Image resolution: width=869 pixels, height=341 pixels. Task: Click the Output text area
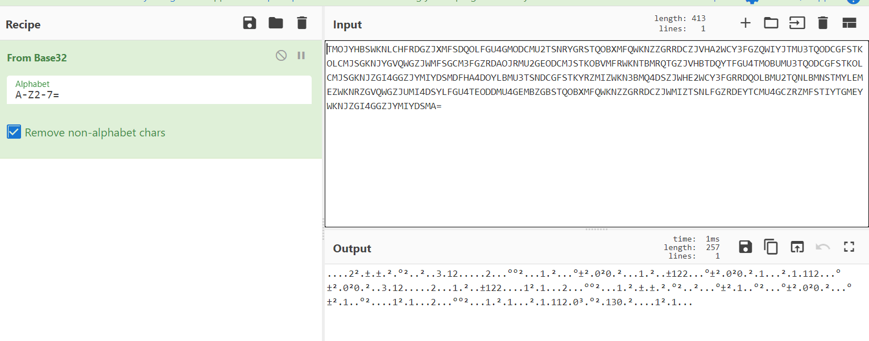(x=597, y=302)
